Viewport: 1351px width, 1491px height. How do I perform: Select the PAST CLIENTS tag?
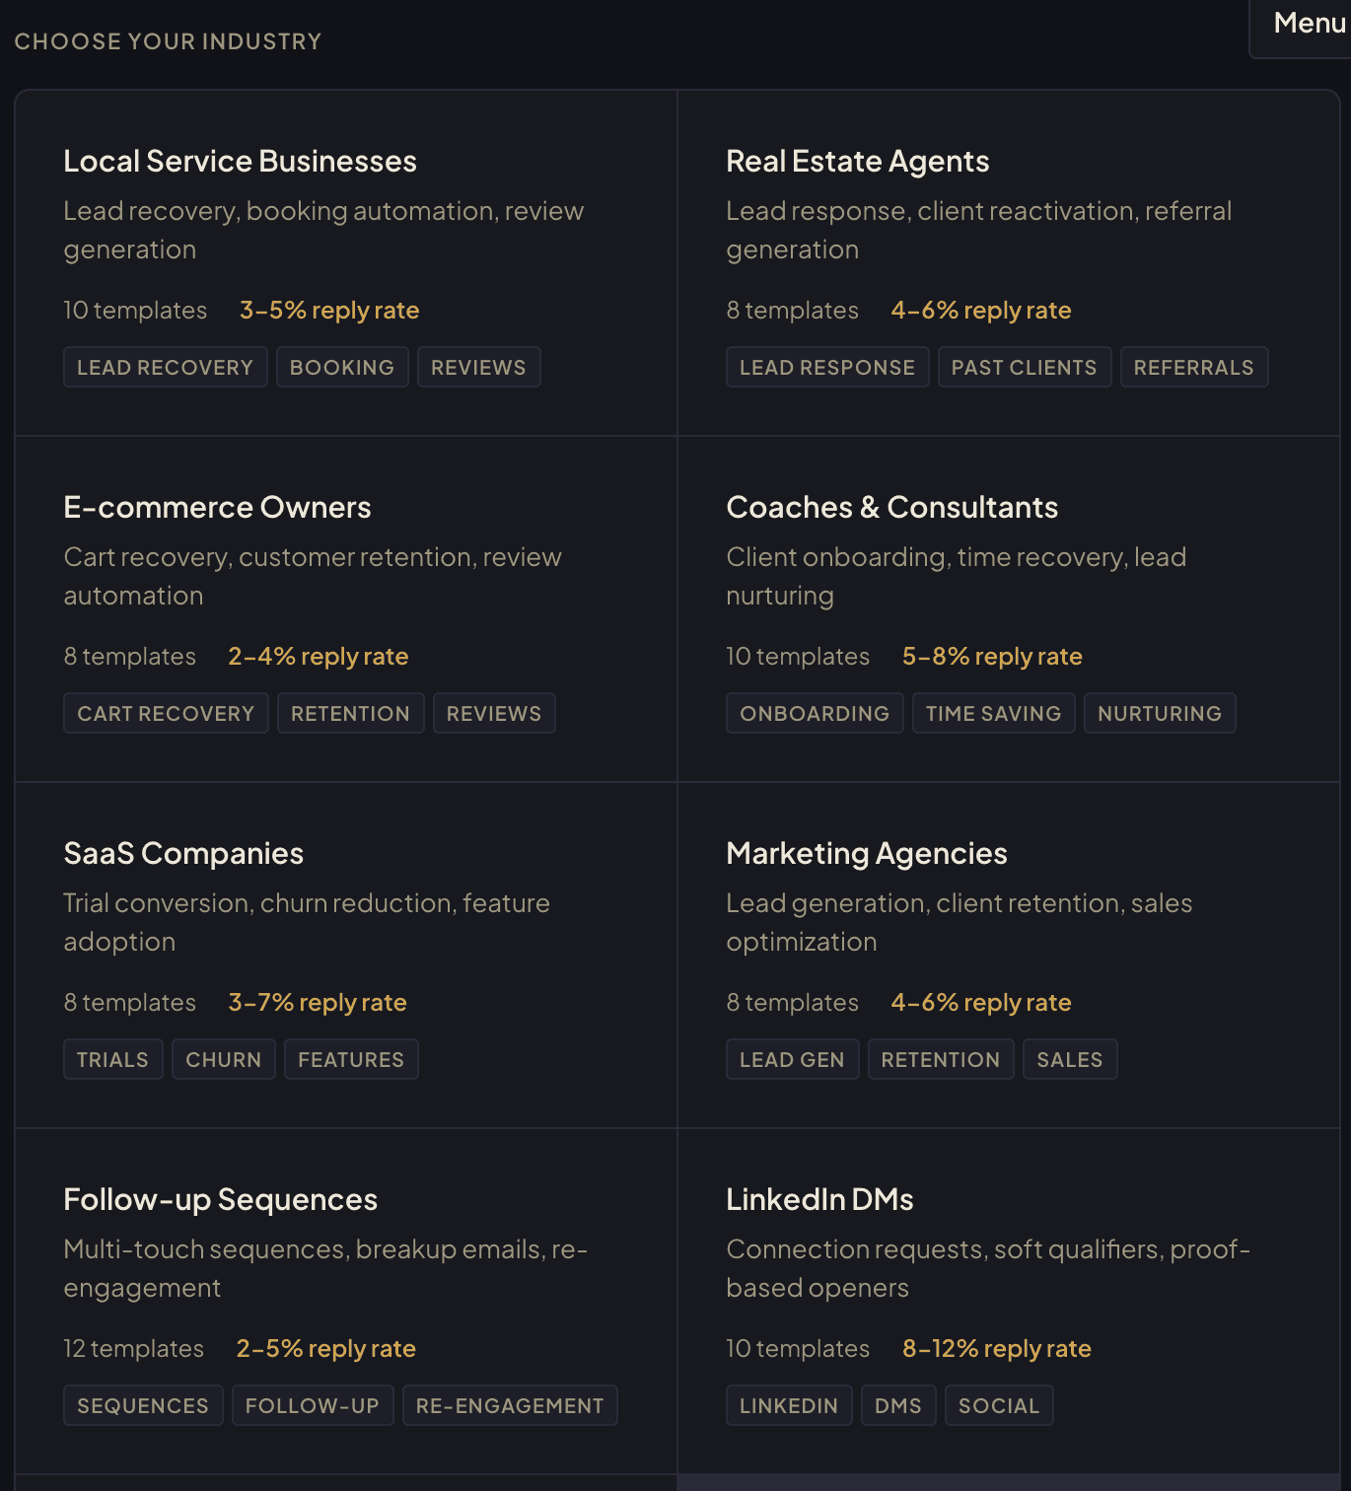point(1024,368)
